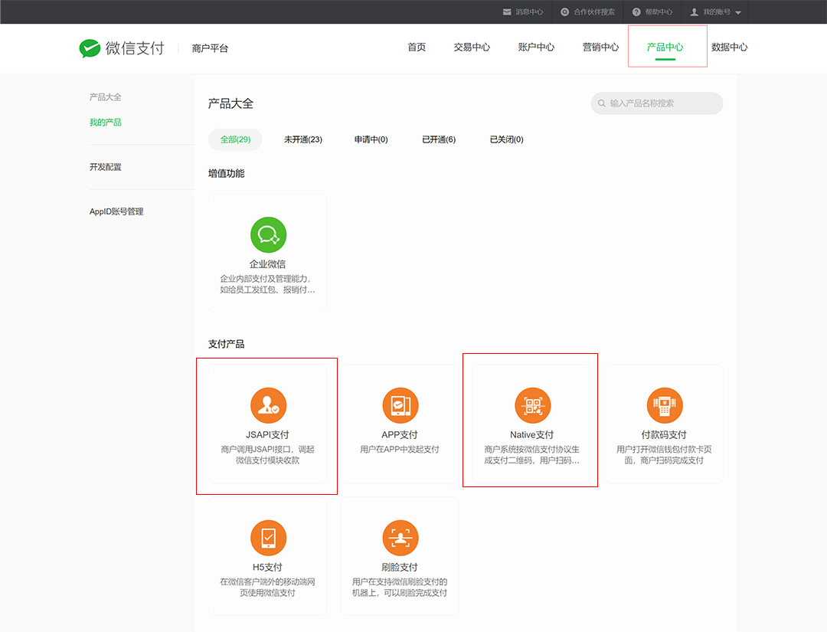827x632 pixels.
Task: Open AppID账号管理 in the sidebar
Action: click(x=116, y=211)
